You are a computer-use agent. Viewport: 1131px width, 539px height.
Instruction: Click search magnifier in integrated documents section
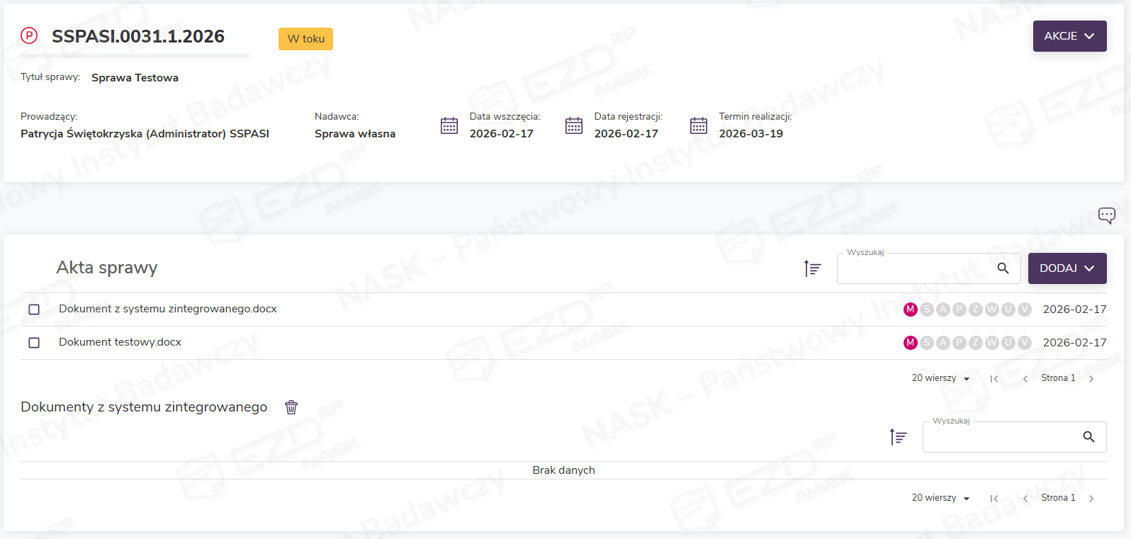1088,437
